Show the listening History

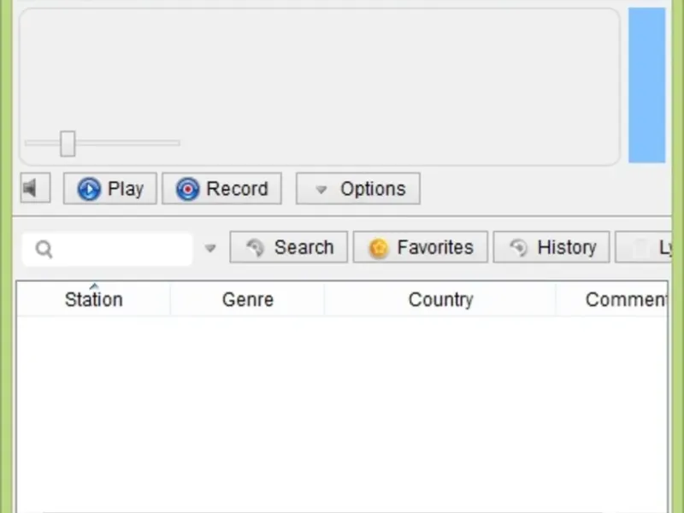pyautogui.click(x=551, y=248)
